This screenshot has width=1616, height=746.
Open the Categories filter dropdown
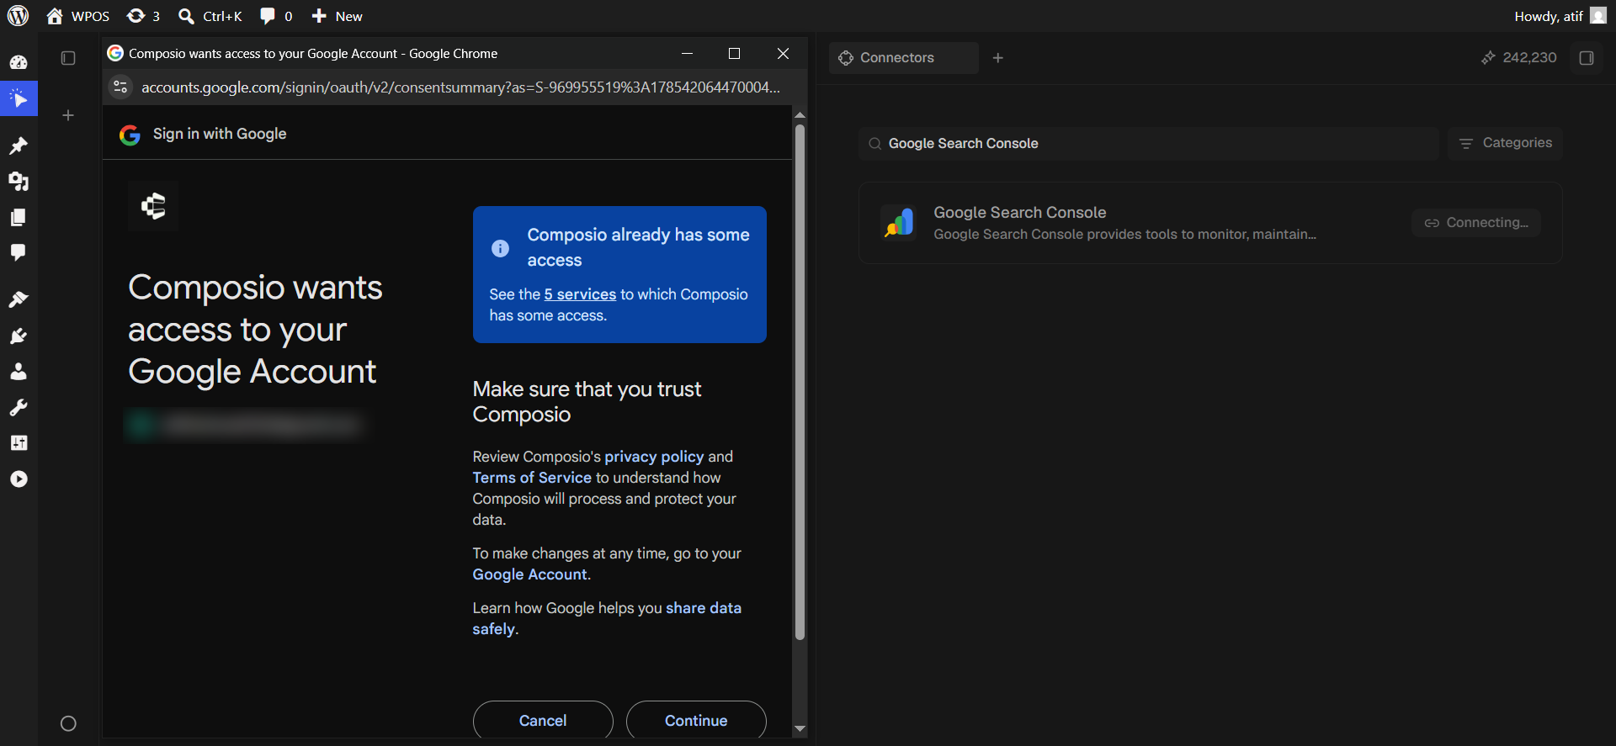1505,143
